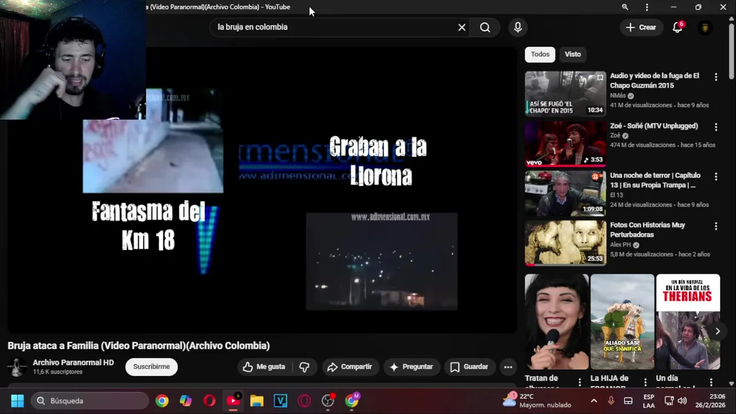Open the more actions ellipsis under video
Screen dimensions: 736x414
(x=508, y=367)
